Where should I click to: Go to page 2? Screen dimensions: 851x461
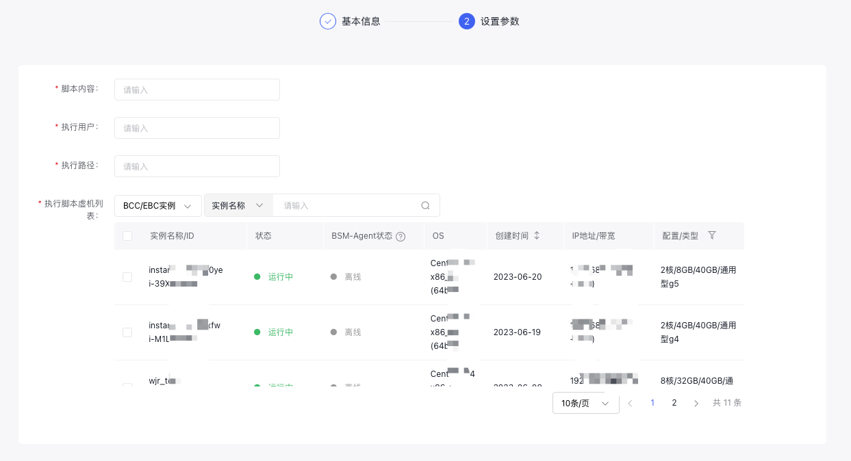[674, 403]
